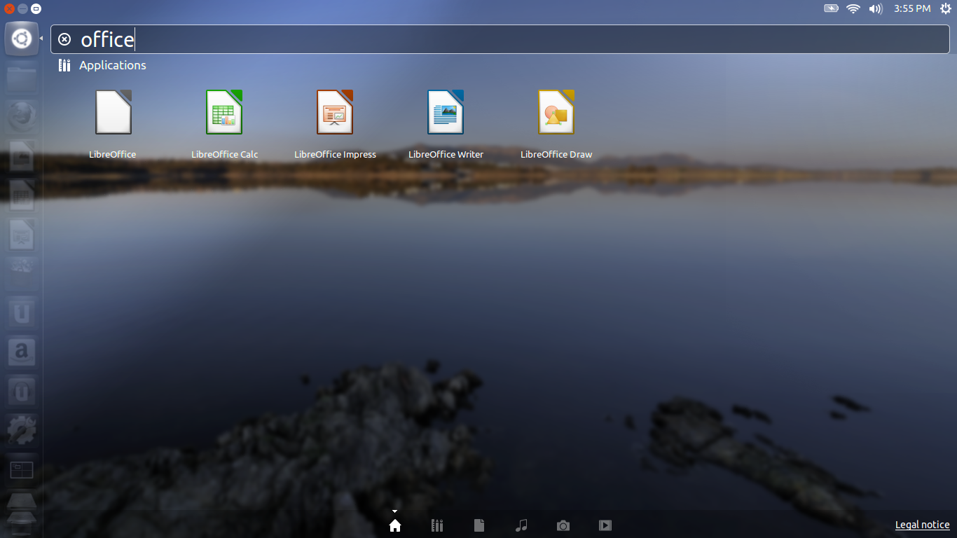Click the Ubuntu Dash home button in the launcher

22,39
